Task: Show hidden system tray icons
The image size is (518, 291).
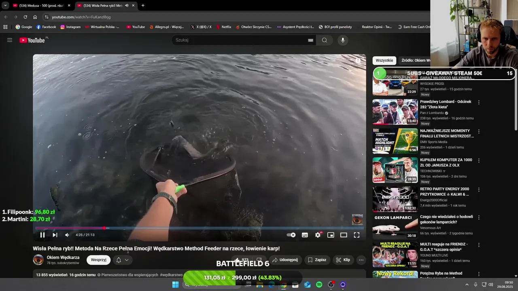Action: [467, 285]
